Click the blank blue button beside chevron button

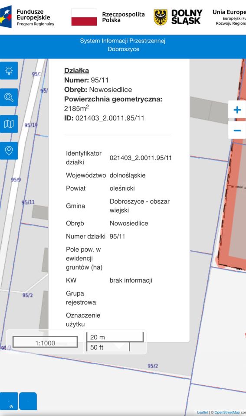tap(28, 401)
